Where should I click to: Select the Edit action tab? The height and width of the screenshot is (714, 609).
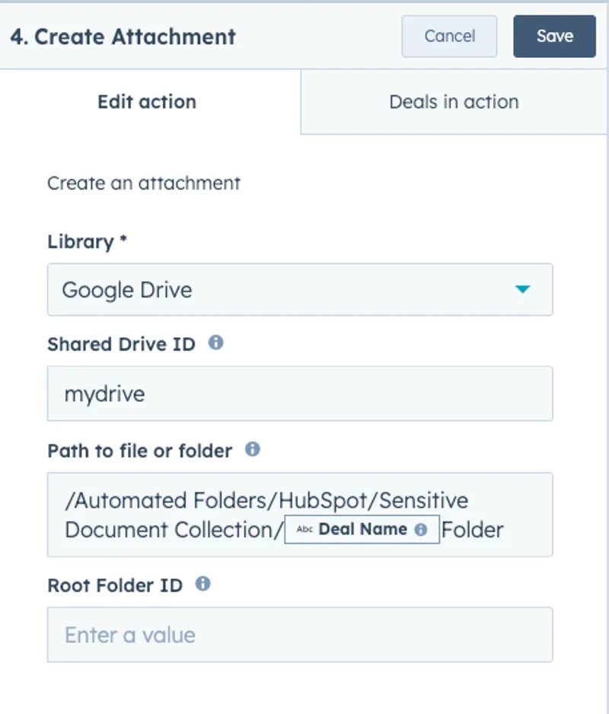(x=146, y=101)
